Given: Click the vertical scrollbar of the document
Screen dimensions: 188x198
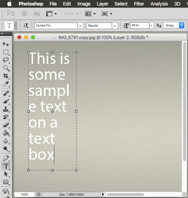Looking at the screenshot, I should pos(185,101).
